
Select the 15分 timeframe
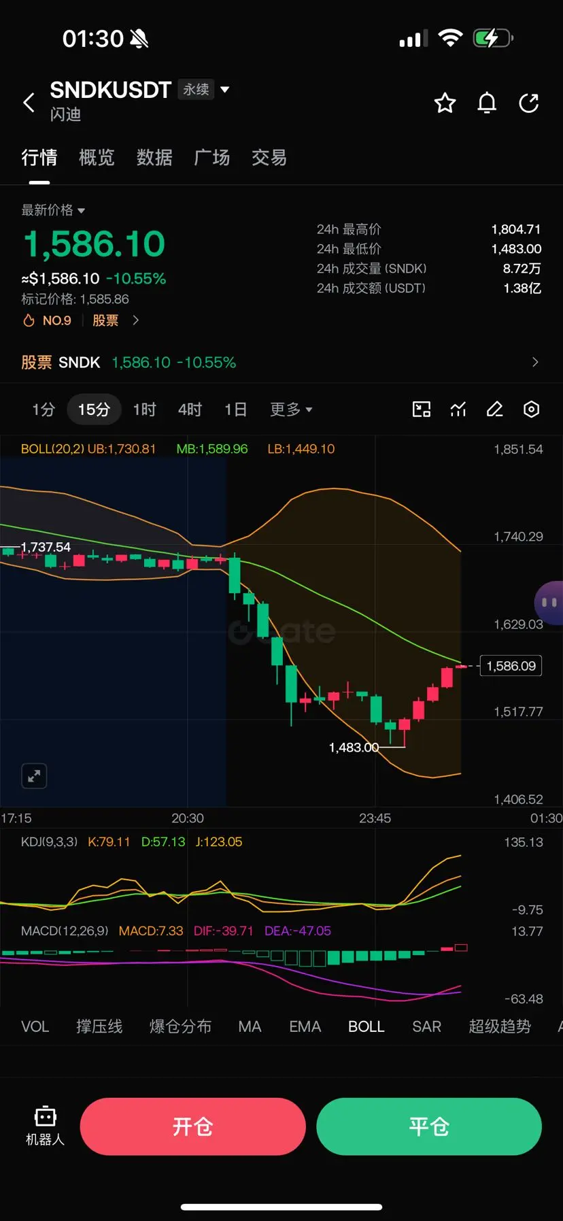94,409
